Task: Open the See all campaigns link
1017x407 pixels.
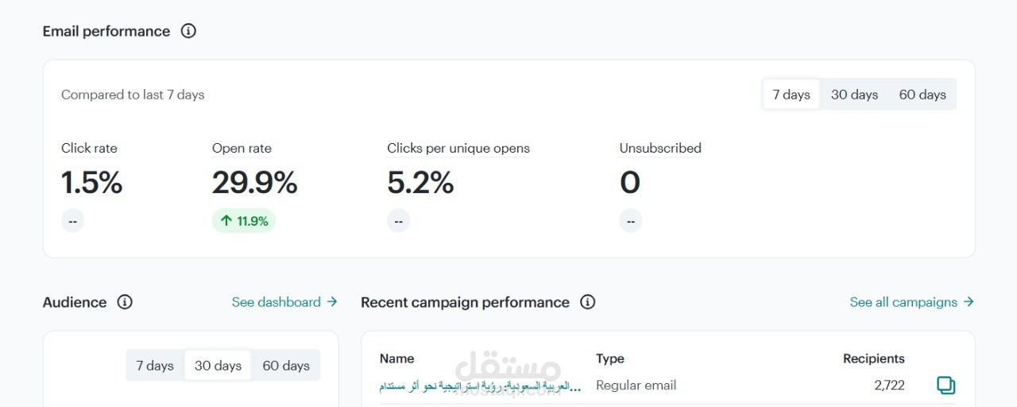Action: [x=903, y=302]
